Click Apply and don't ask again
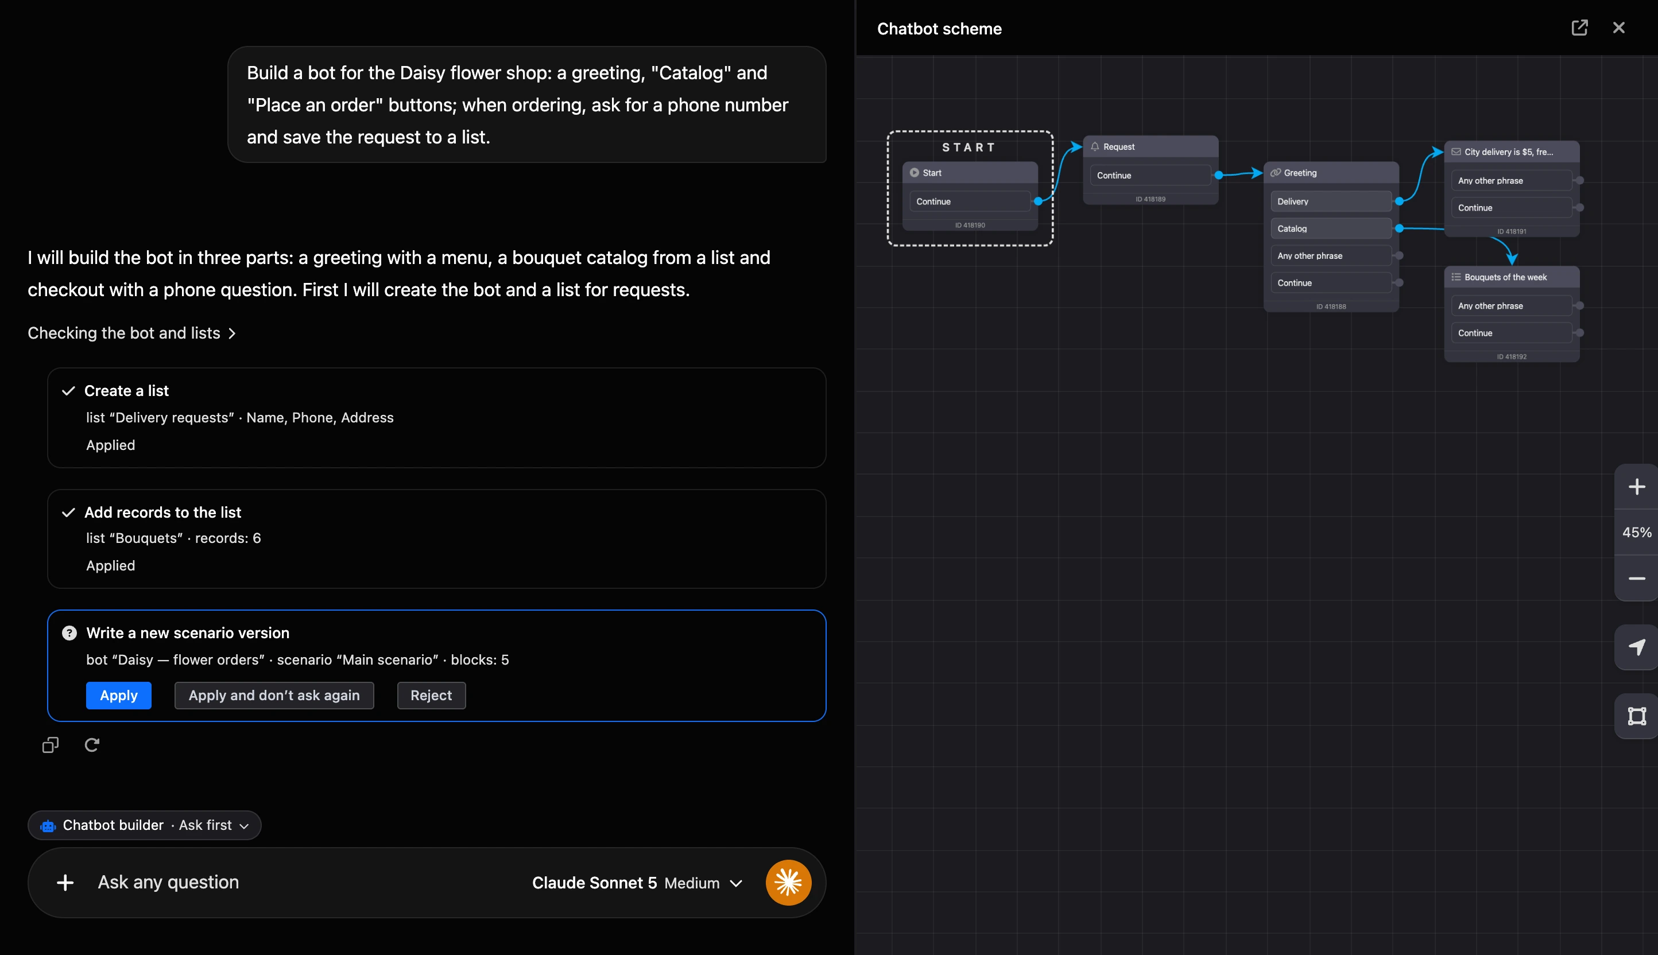1658x955 pixels. (274, 695)
